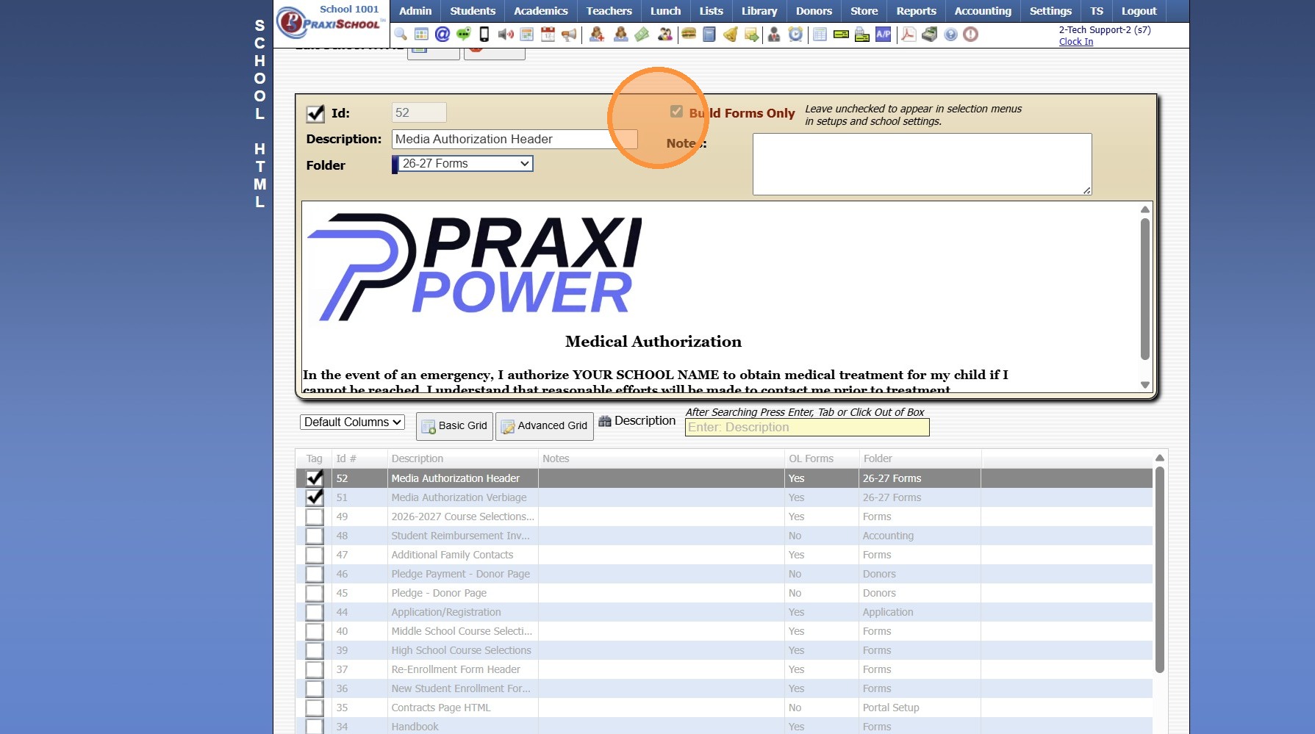
Task: Open the red calendar date icon
Action: pyautogui.click(x=548, y=35)
